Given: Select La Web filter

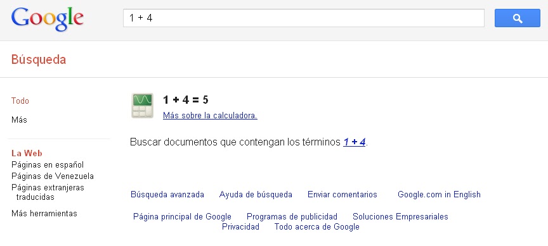Looking at the screenshot, I should pyautogui.click(x=27, y=153).
